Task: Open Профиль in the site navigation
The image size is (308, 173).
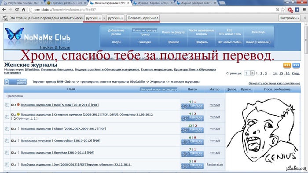Action: pyautogui.click(x=202, y=42)
